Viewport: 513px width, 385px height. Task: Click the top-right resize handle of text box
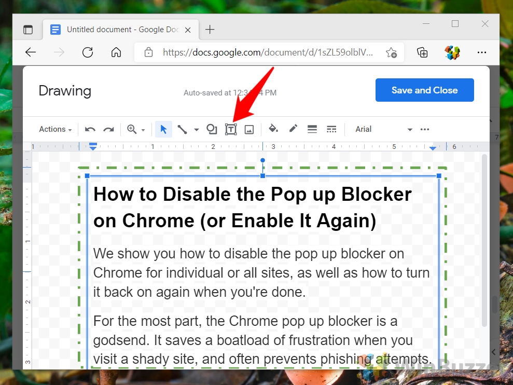pyautogui.click(x=439, y=176)
